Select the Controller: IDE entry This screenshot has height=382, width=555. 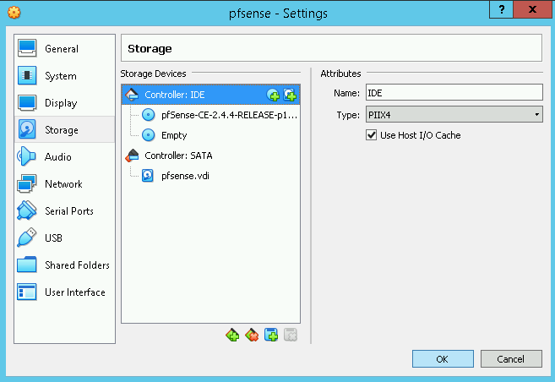click(174, 95)
